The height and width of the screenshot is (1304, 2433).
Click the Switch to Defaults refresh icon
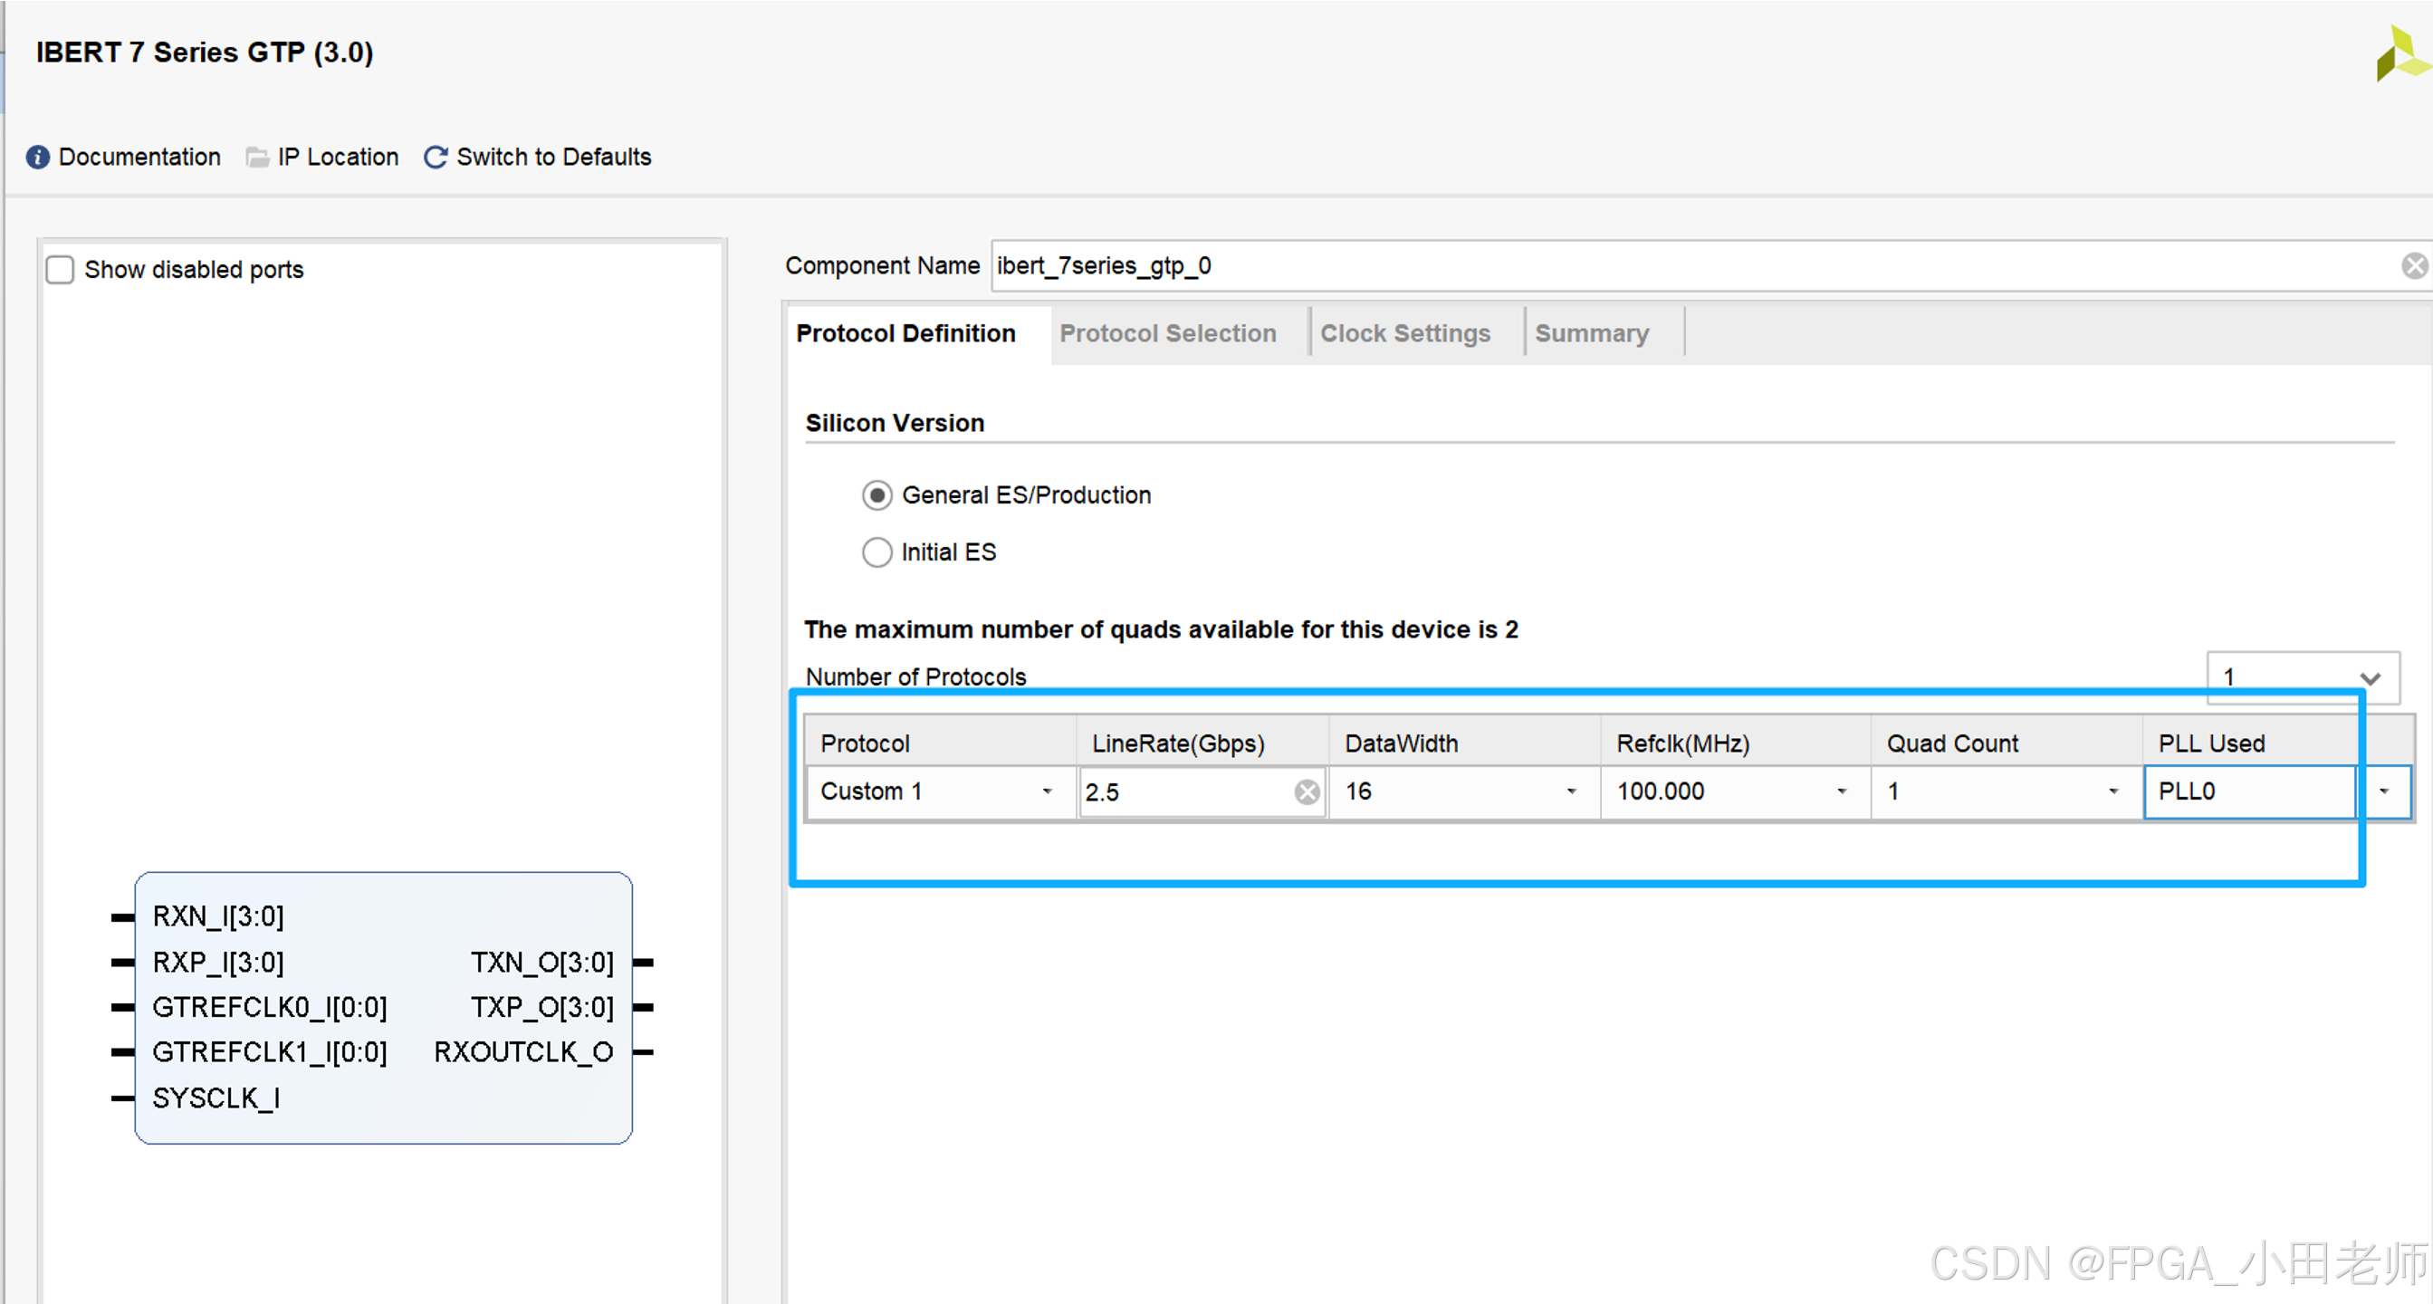click(x=436, y=157)
